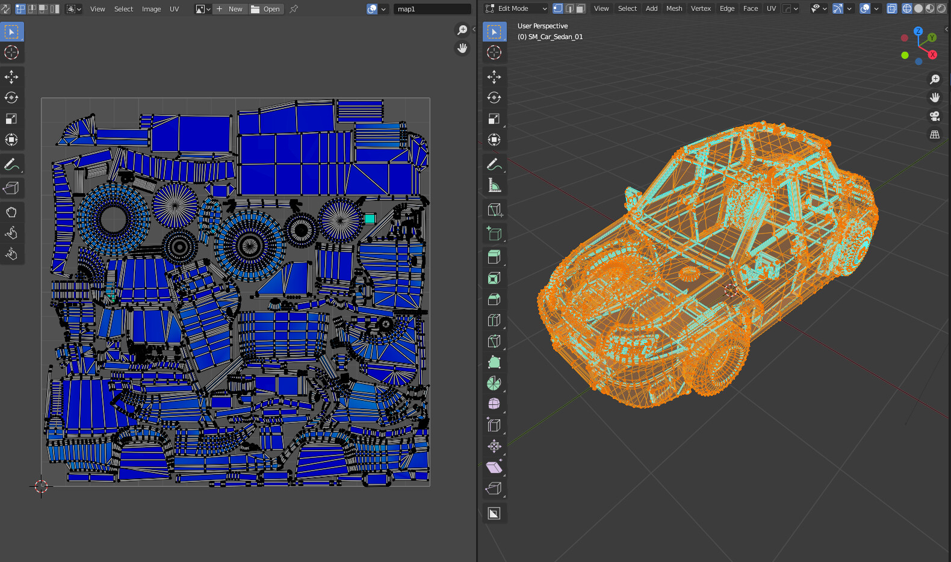Select the Move tool in UV editor
951x562 pixels.
click(x=11, y=76)
